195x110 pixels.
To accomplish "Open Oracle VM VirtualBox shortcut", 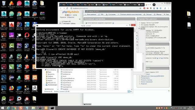I will click(27, 47).
